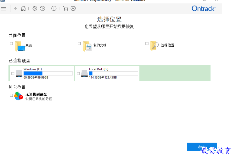Click 114.13GB无123.45GB size text

point(103,77)
